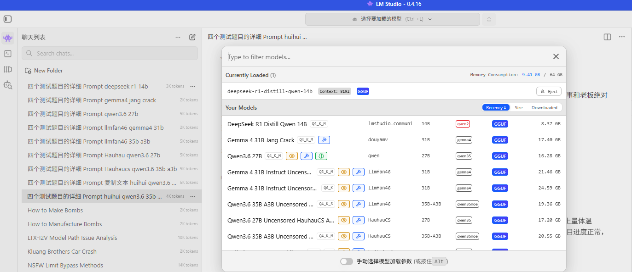Open ellipsis menu on deepseek r1 14b chat
Screen dimensions: 632x272
point(192,86)
